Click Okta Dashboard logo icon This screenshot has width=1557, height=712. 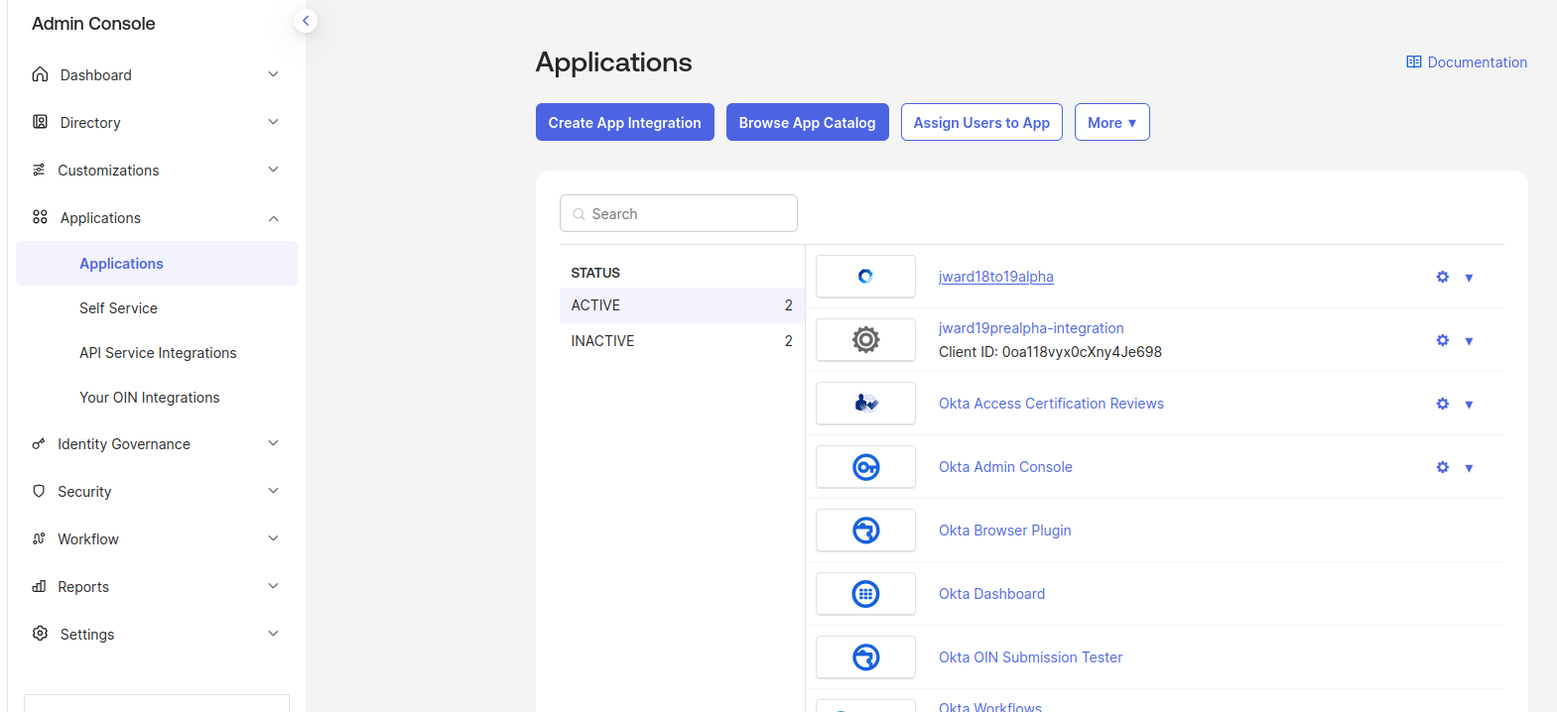coord(865,594)
